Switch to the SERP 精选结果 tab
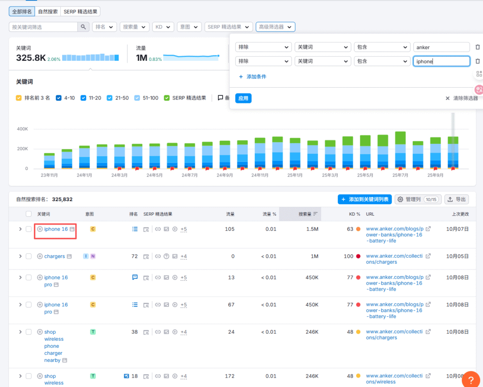The height and width of the screenshot is (387, 483). [x=81, y=11]
